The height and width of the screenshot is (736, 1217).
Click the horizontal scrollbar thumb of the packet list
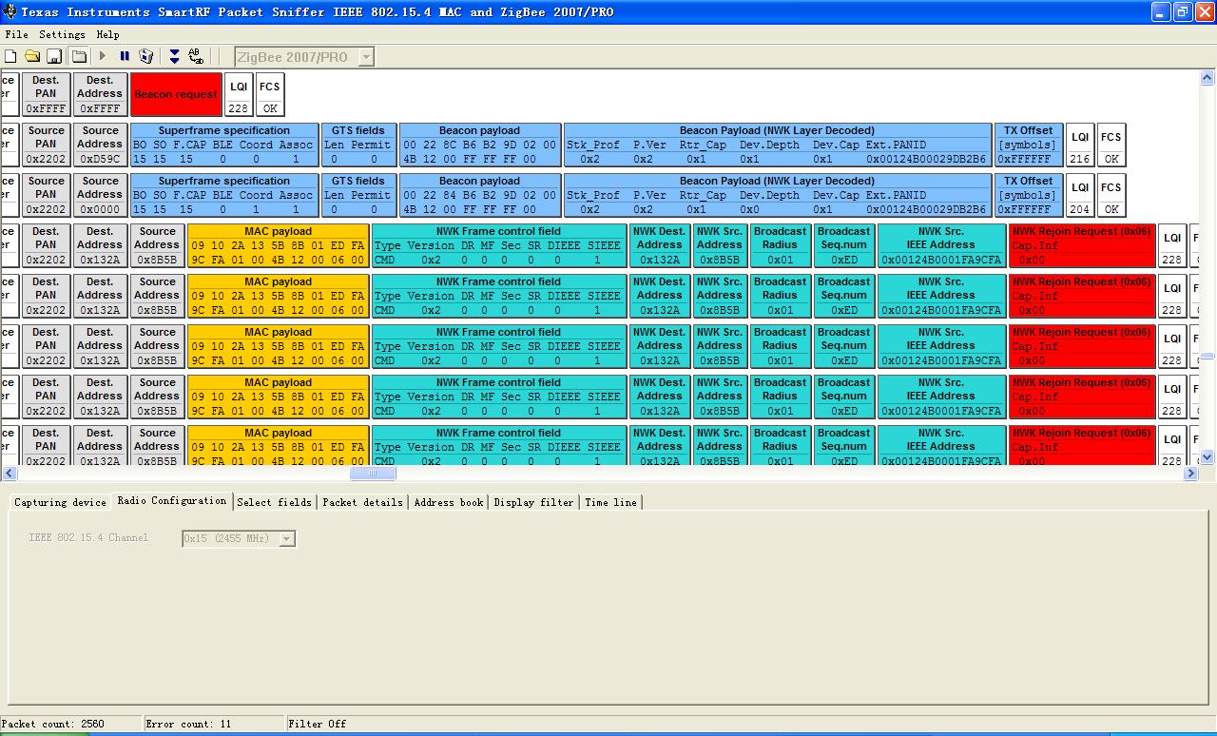click(x=373, y=473)
